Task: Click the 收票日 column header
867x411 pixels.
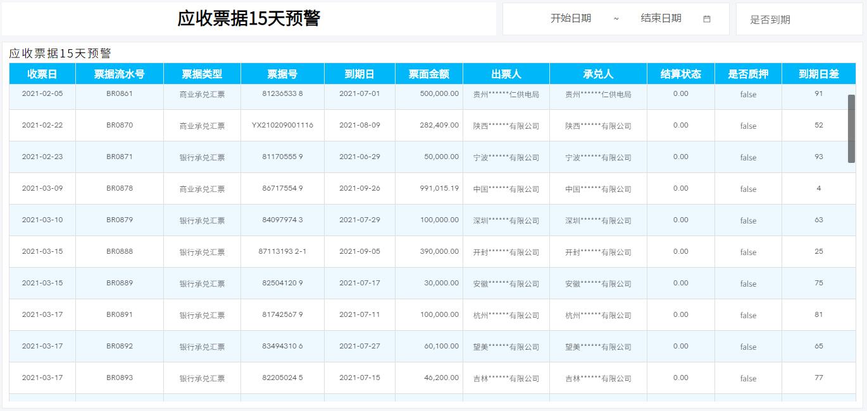Action: [42, 74]
